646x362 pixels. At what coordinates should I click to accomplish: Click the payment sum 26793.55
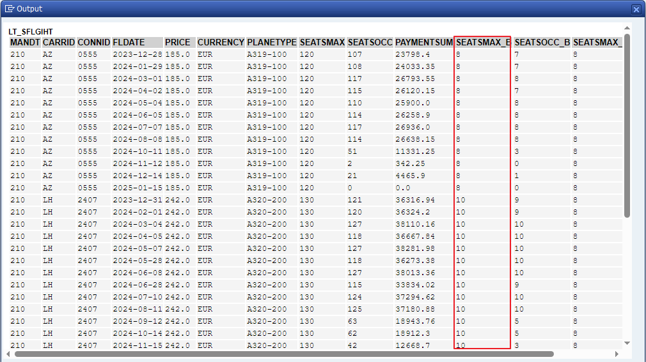[x=415, y=79]
